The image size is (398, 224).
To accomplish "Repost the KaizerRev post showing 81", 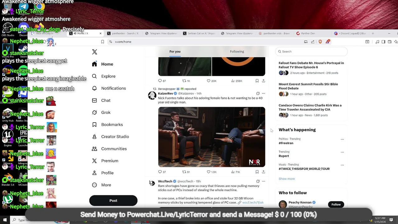I will [x=186, y=172].
